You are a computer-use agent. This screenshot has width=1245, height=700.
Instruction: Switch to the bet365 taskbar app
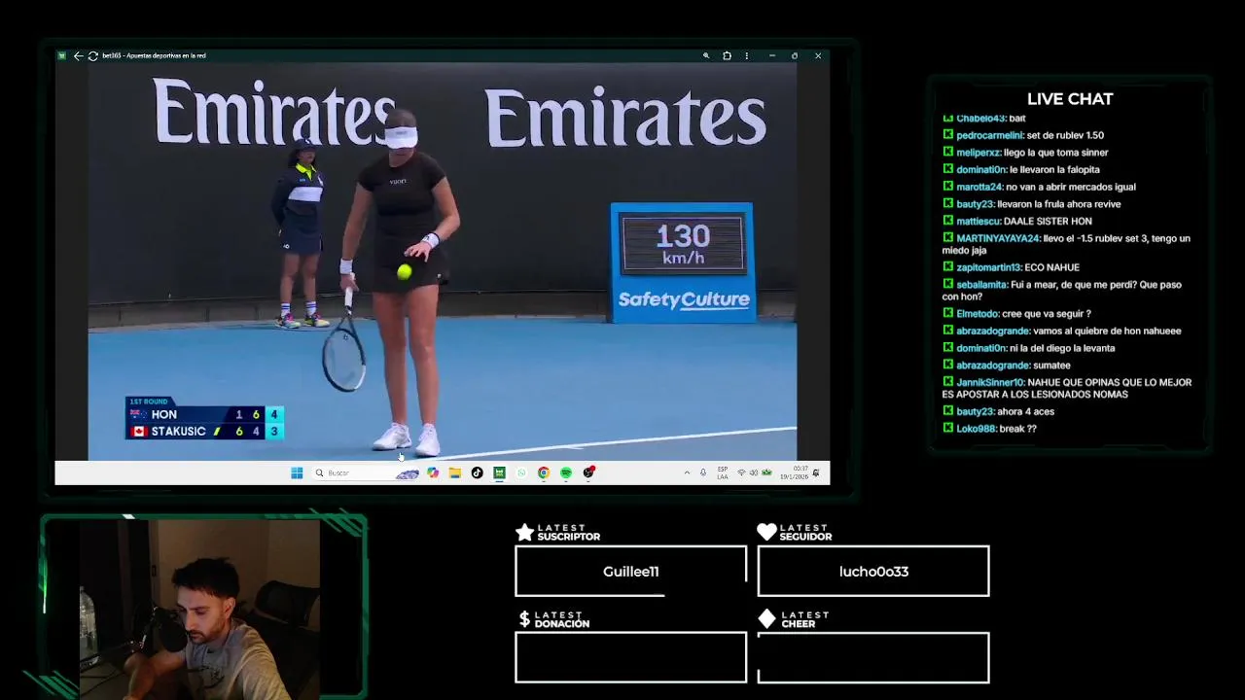[499, 472]
